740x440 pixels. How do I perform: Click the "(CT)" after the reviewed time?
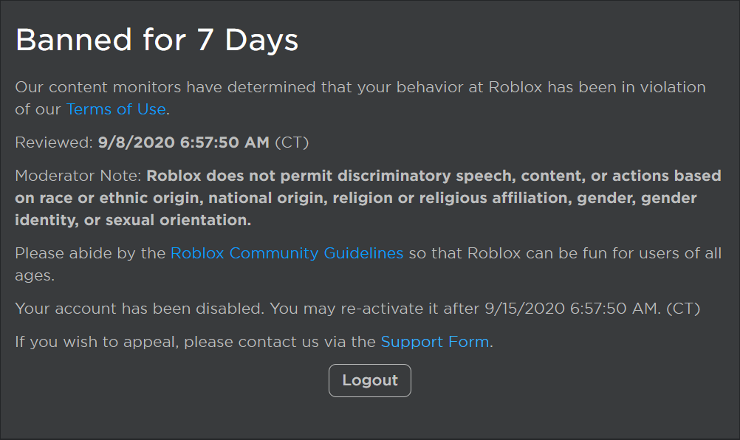coord(291,142)
